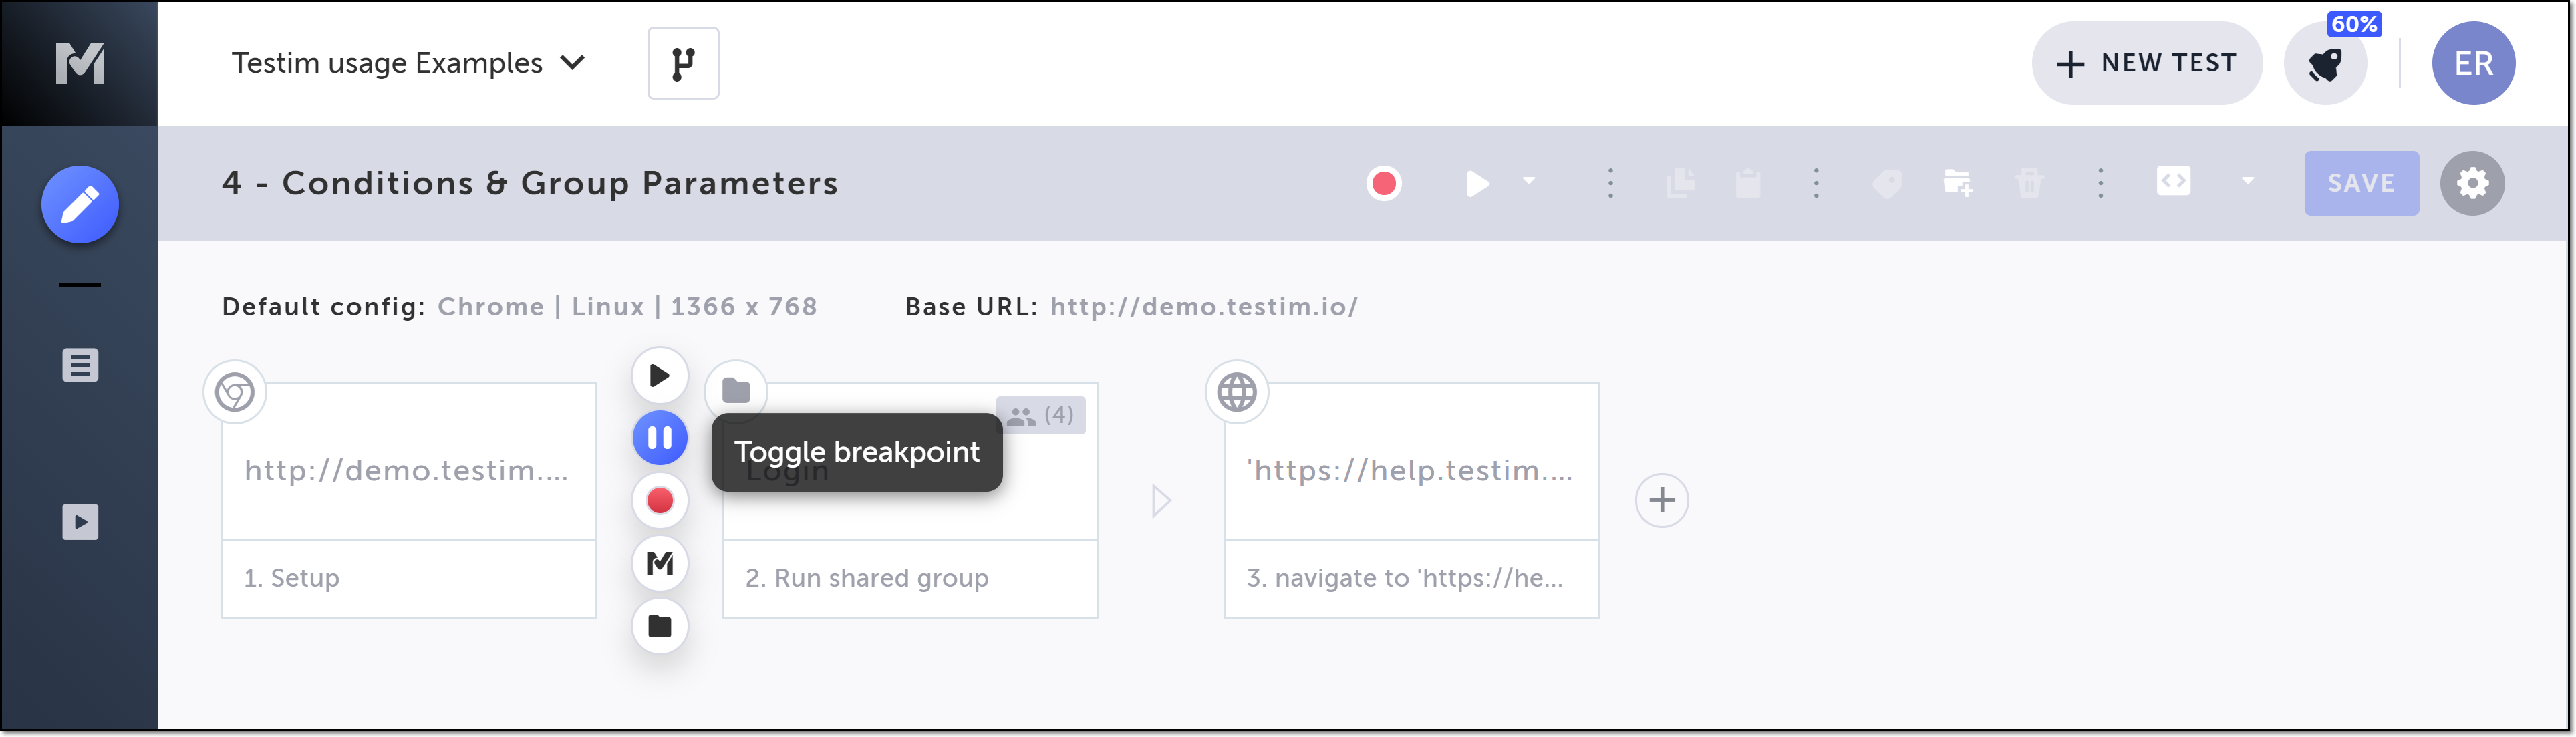Open the test list sidebar icon

[x=80, y=365]
